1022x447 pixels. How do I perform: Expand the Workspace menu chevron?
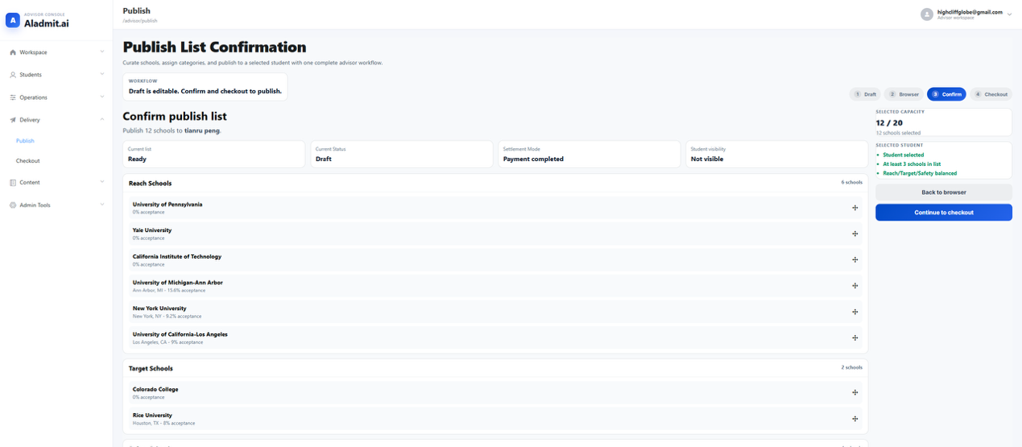point(102,52)
